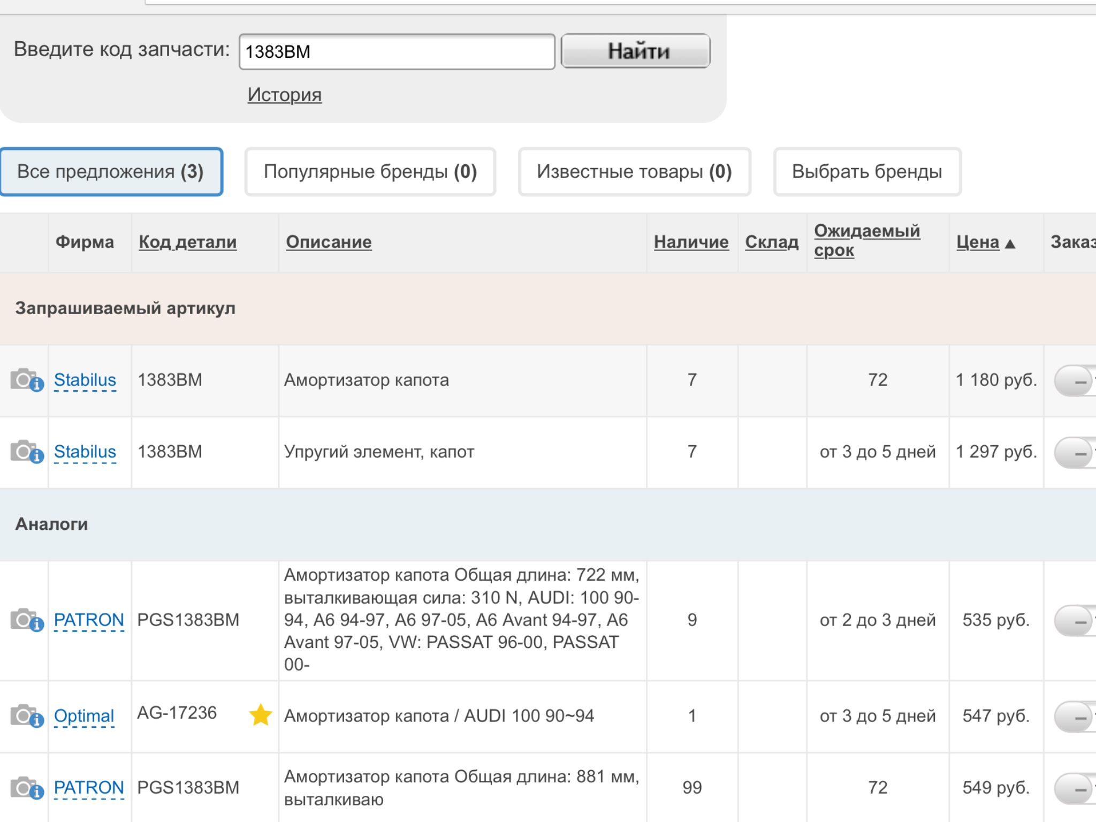
Task: Open Выбрать бренды brand selector
Action: pyautogui.click(x=866, y=172)
